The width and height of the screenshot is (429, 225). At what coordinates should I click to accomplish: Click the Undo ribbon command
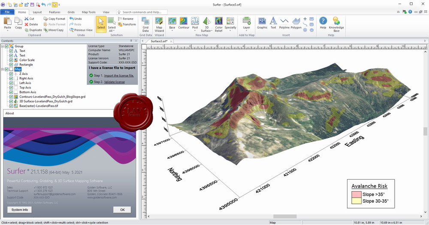click(76, 18)
